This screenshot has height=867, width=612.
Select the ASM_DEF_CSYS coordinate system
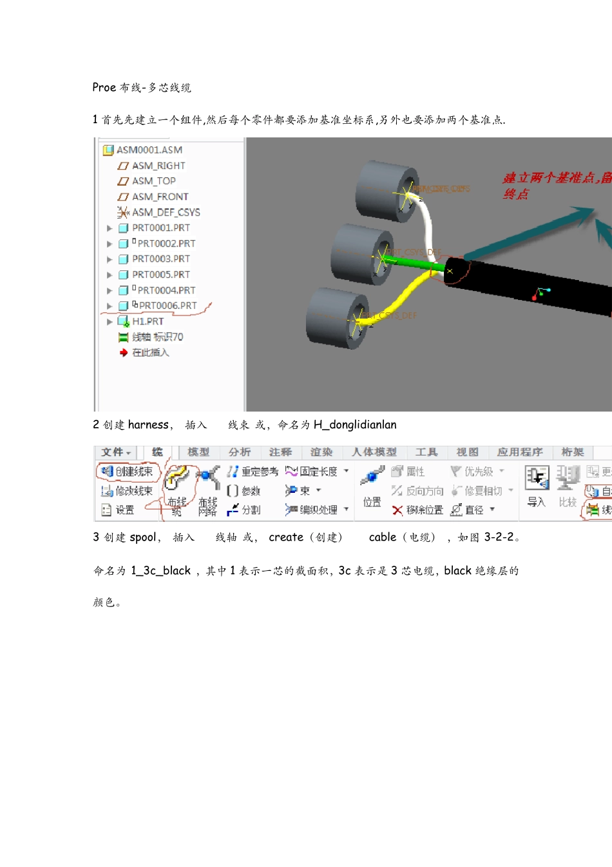point(158,212)
